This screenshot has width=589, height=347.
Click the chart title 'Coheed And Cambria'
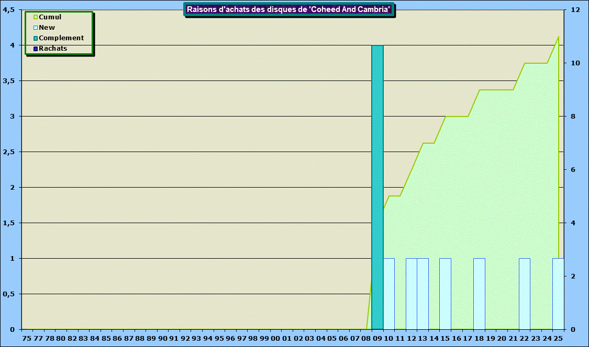click(x=289, y=9)
